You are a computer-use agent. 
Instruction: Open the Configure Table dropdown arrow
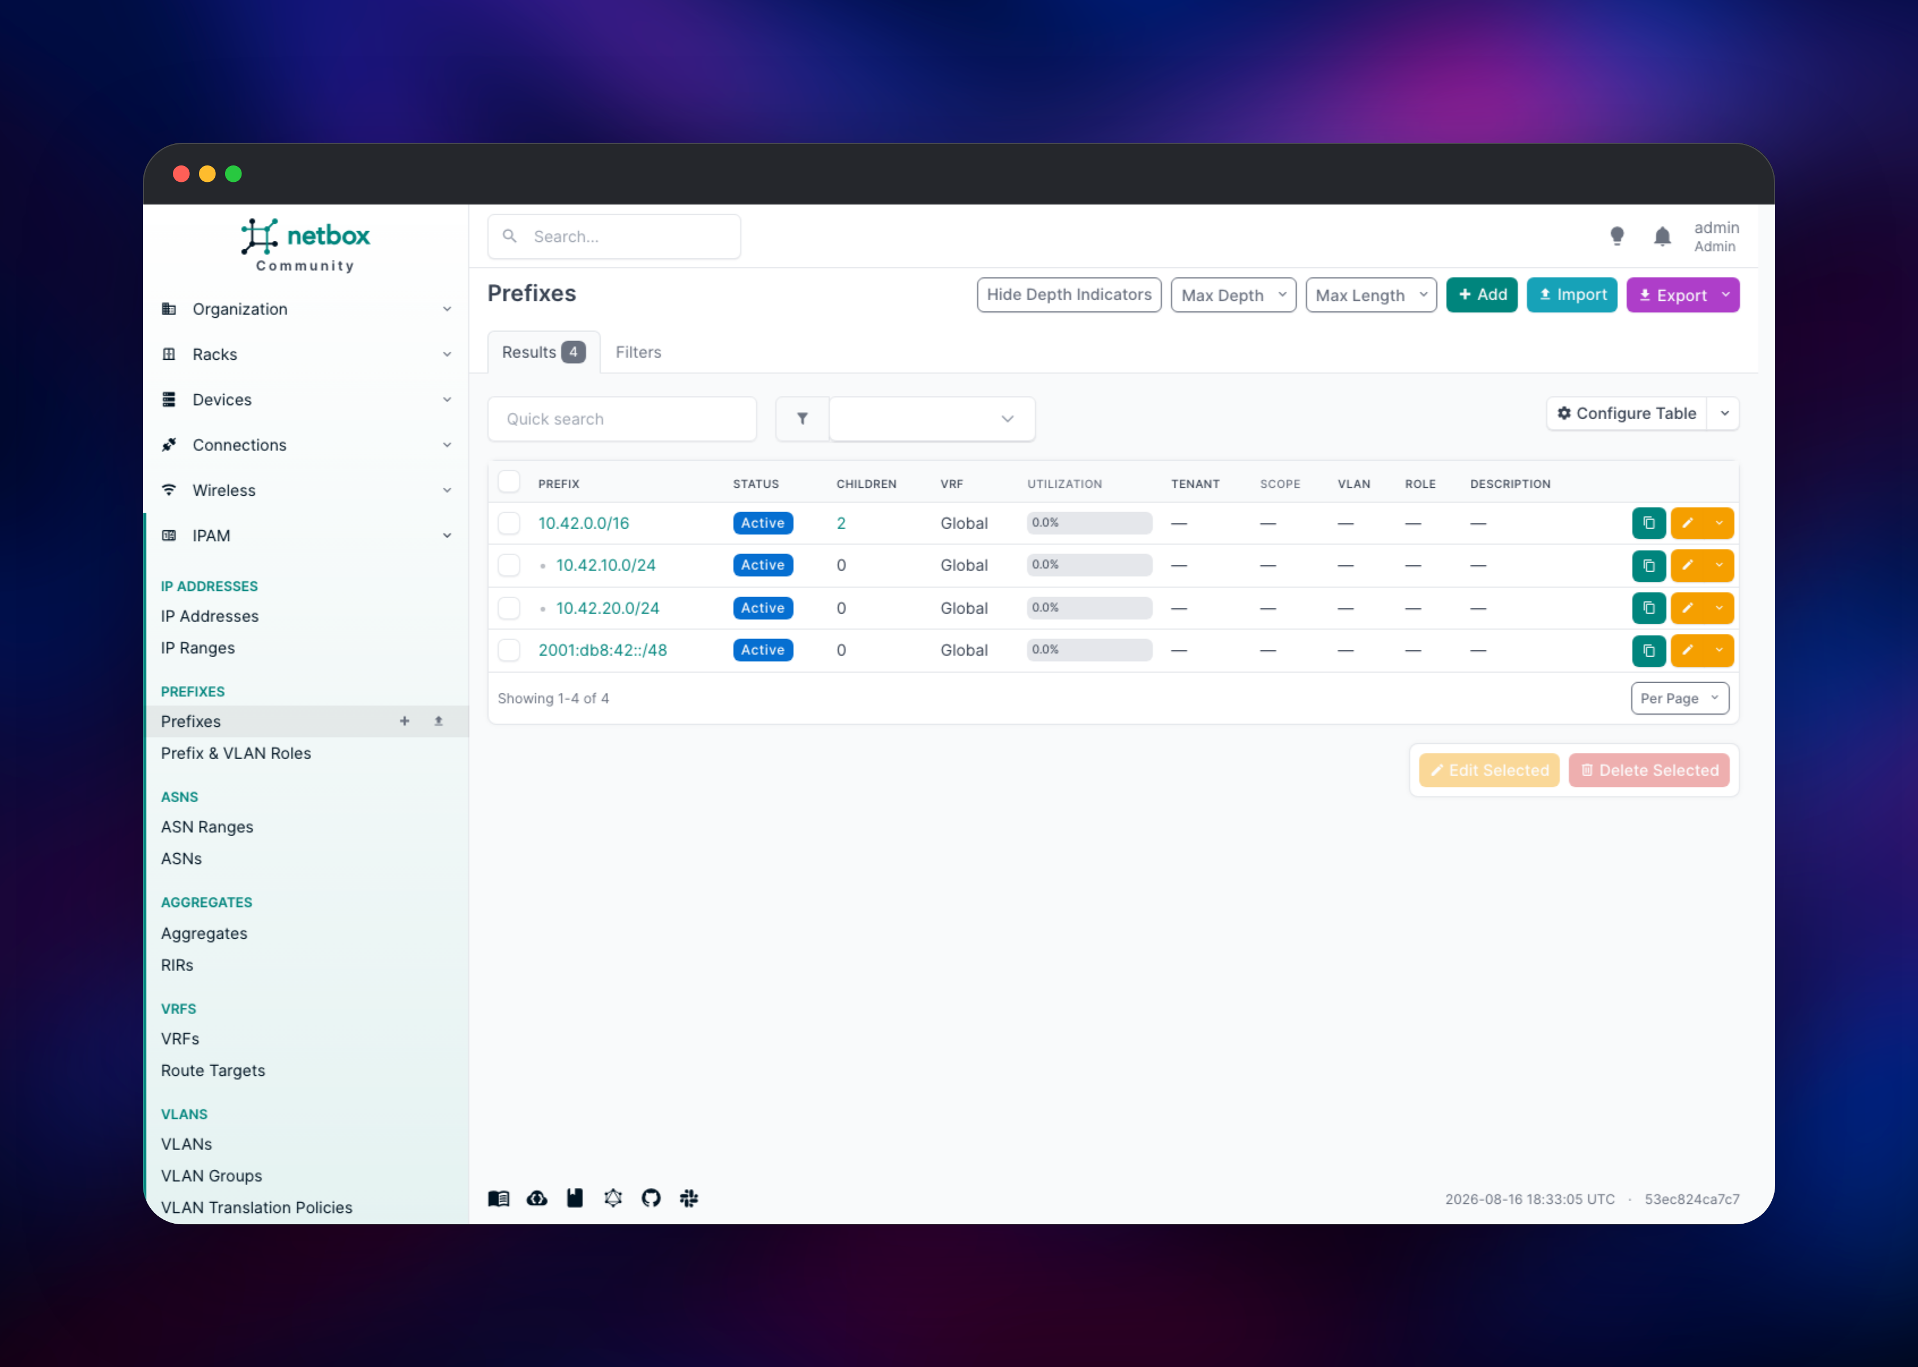pyautogui.click(x=1724, y=414)
